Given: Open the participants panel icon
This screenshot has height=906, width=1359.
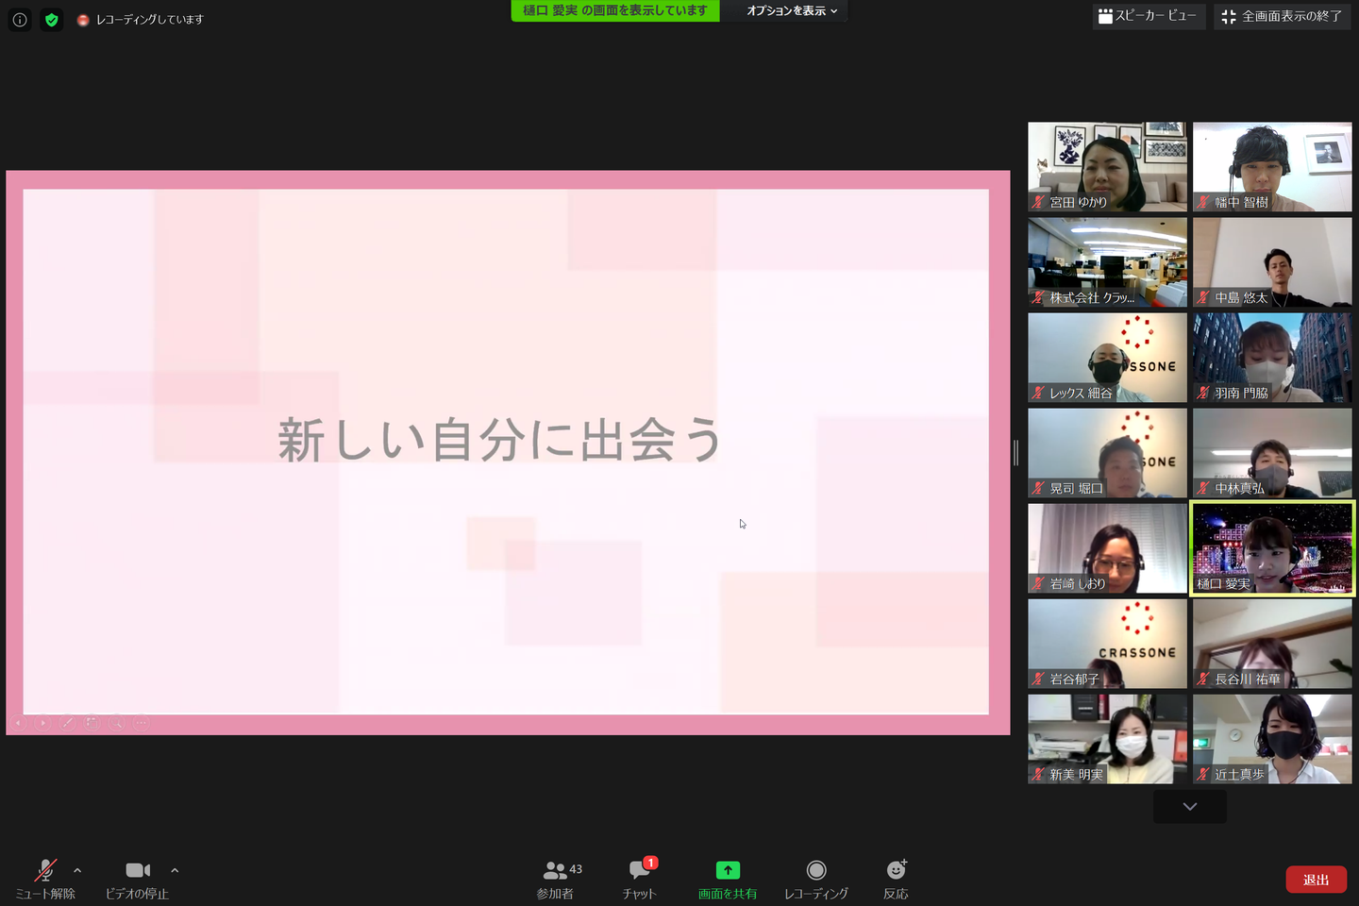Looking at the screenshot, I should [556, 870].
